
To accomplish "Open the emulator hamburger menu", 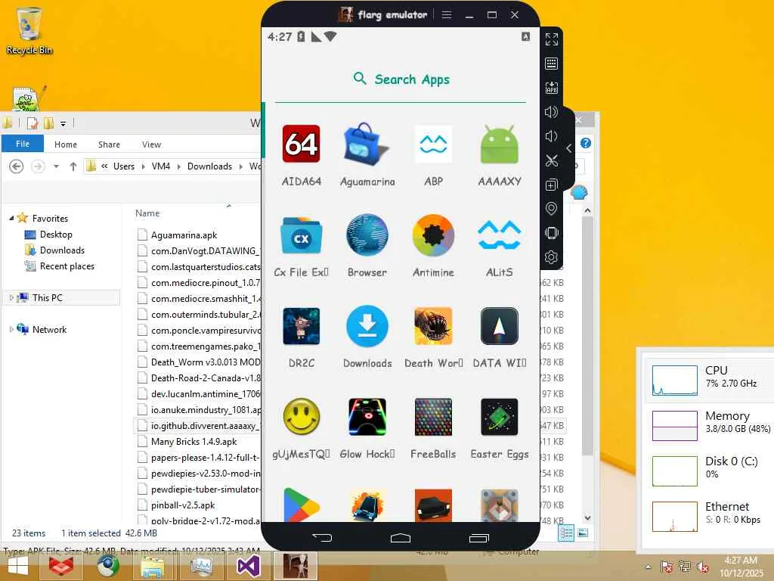I will click(x=446, y=15).
